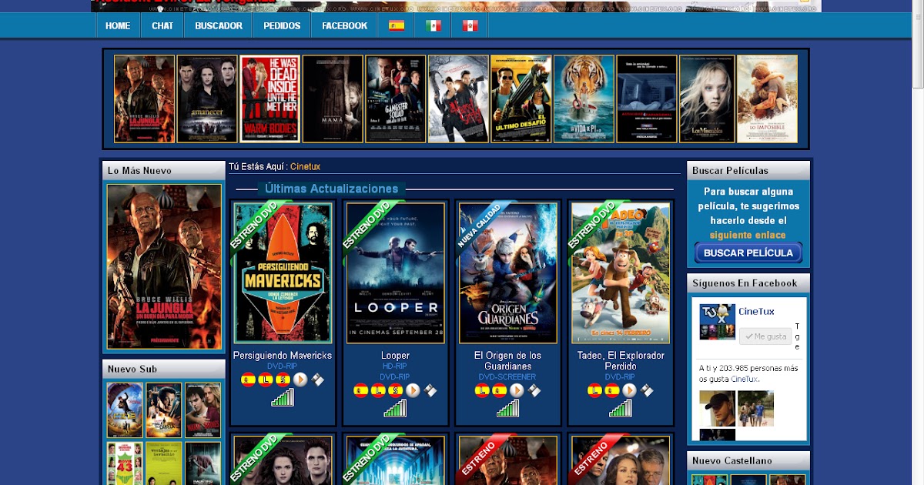
Task: Open the Looper movie poster
Action: pyautogui.click(x=395, y=273)
